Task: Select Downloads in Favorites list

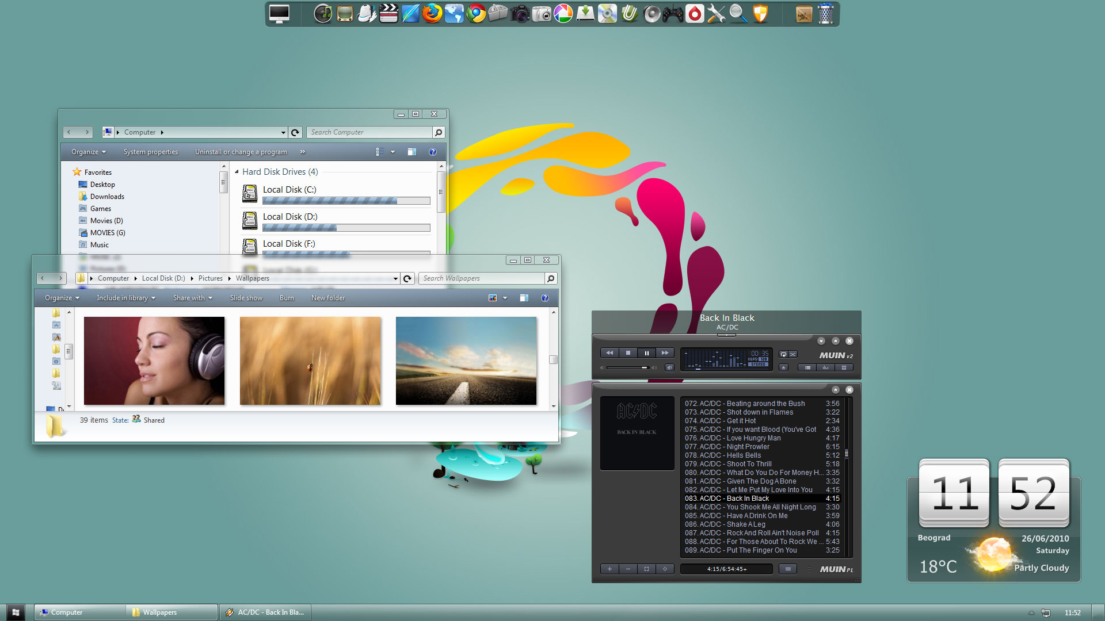Action: [107, 197]
